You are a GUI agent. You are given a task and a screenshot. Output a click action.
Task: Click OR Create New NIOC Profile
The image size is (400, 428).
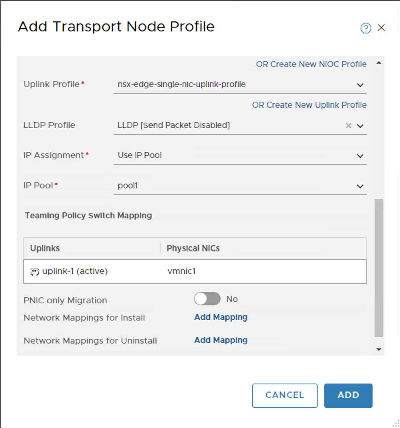click(x=311, y=64)
